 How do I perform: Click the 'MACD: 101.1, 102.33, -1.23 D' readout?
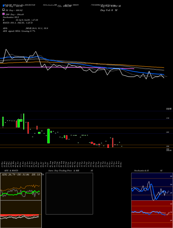(x=18, y=23)
